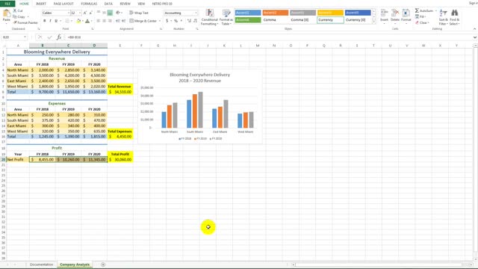Switch to the DATA ribbon tab
The width and height of the screenshot is (478, 269).
pyautogui.click(x=108, y=4)
